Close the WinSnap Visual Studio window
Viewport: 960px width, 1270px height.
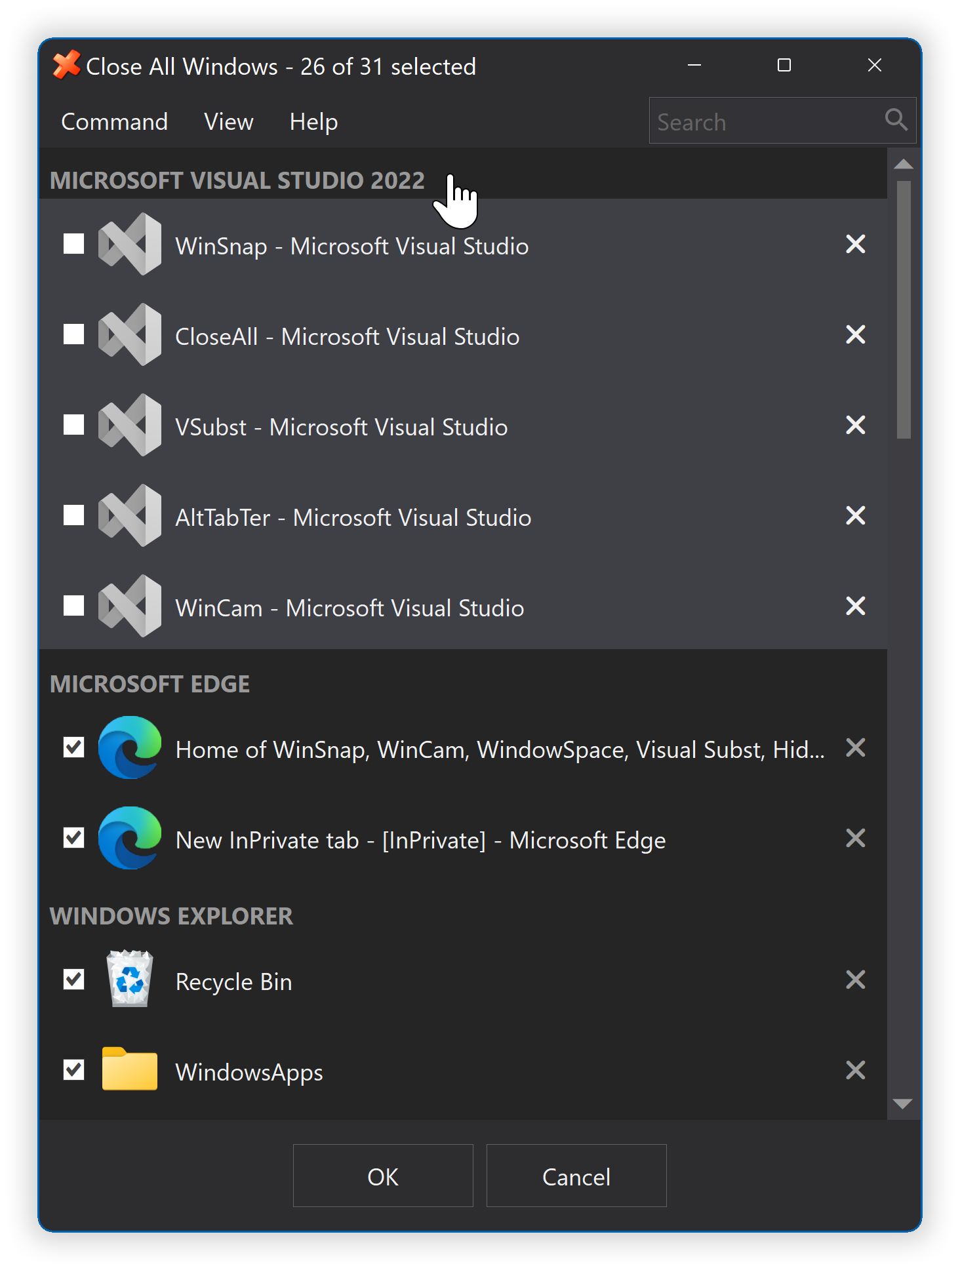[856, 245]
